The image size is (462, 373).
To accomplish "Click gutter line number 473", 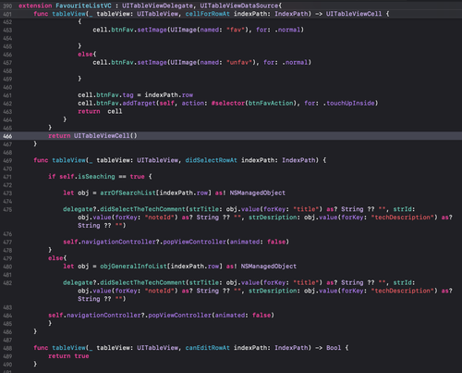I will (x=7, y=193).
